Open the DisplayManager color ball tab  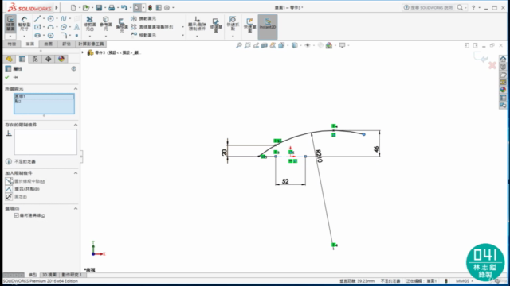click(x=61, y=59)
